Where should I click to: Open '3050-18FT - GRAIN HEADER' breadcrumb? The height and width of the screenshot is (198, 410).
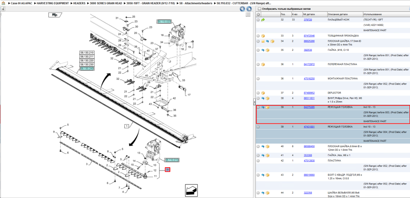pos(150,4)
